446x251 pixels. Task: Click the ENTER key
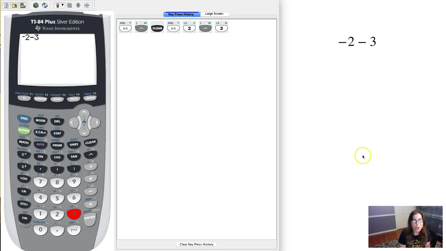pyautogui.click(x=90, y=218)
